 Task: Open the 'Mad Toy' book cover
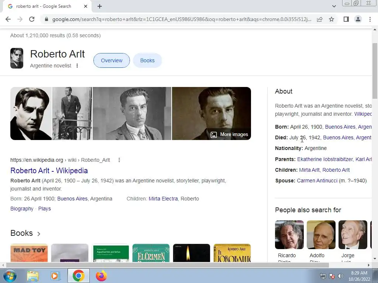29,253
